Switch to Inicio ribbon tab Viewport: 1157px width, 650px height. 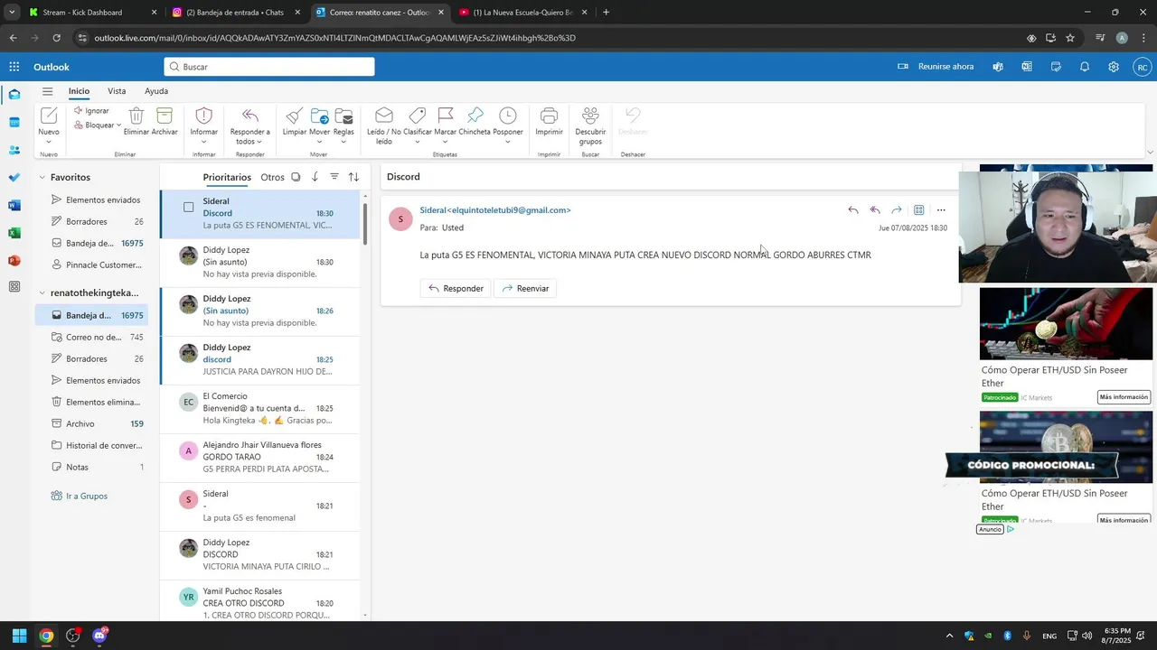point(79,91)
